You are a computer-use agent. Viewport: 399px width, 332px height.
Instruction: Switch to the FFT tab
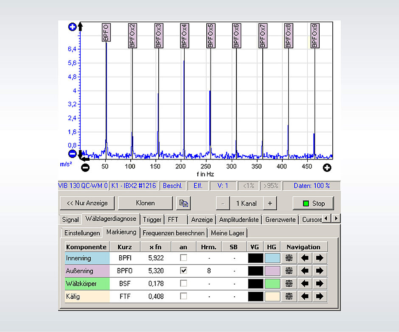pyautogui.click(x=176, y=219)
